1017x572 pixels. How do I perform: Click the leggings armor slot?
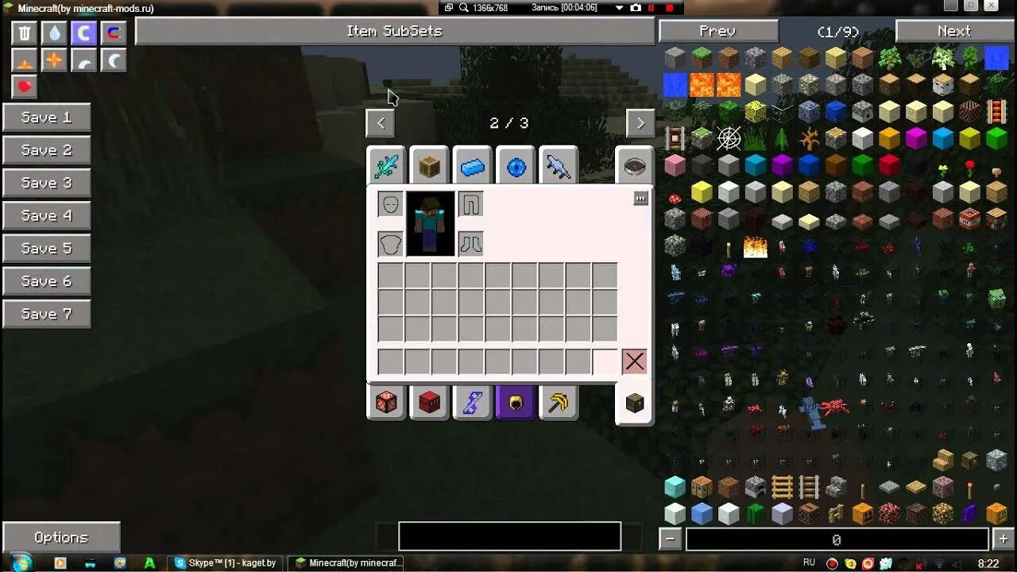[x=470, y=204]
